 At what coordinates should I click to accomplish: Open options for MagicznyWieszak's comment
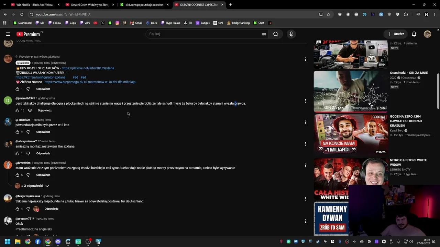click(x=305, y=199)
